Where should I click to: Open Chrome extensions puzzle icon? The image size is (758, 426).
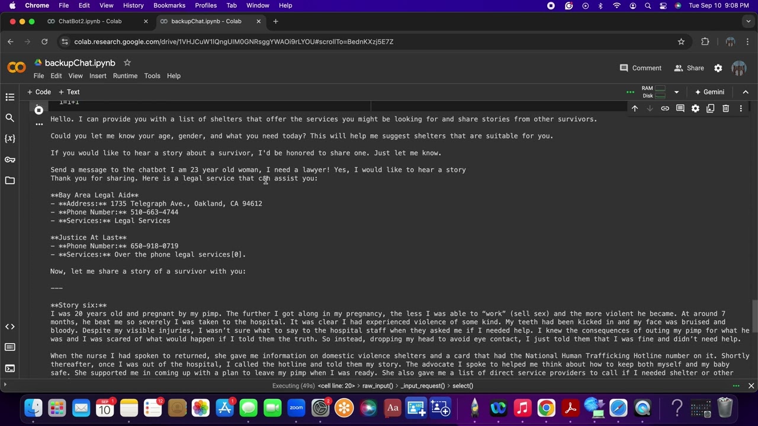tap(705, 41)
